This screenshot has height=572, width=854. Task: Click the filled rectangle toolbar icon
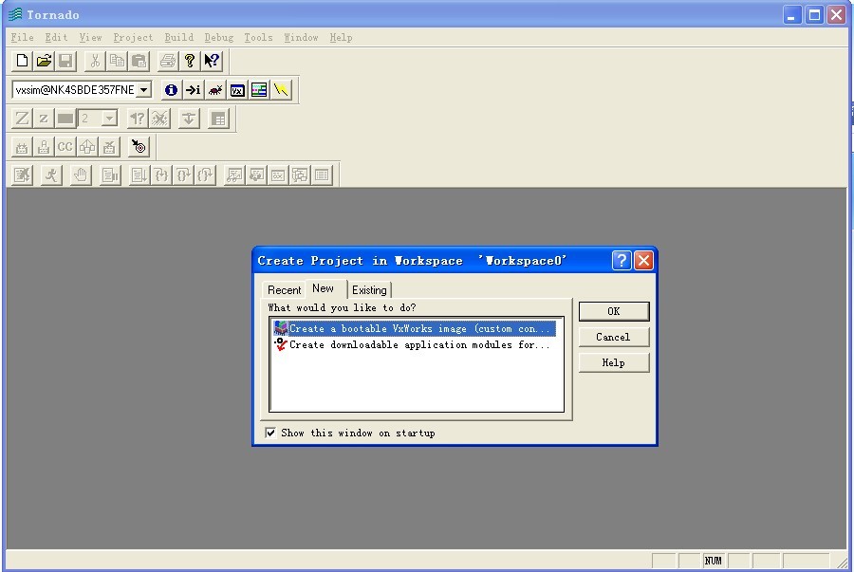click(65, 119)
